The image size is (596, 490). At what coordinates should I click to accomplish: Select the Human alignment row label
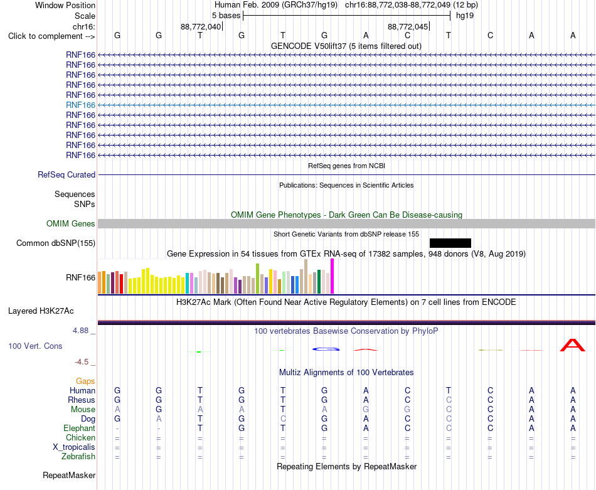point(82,390)
